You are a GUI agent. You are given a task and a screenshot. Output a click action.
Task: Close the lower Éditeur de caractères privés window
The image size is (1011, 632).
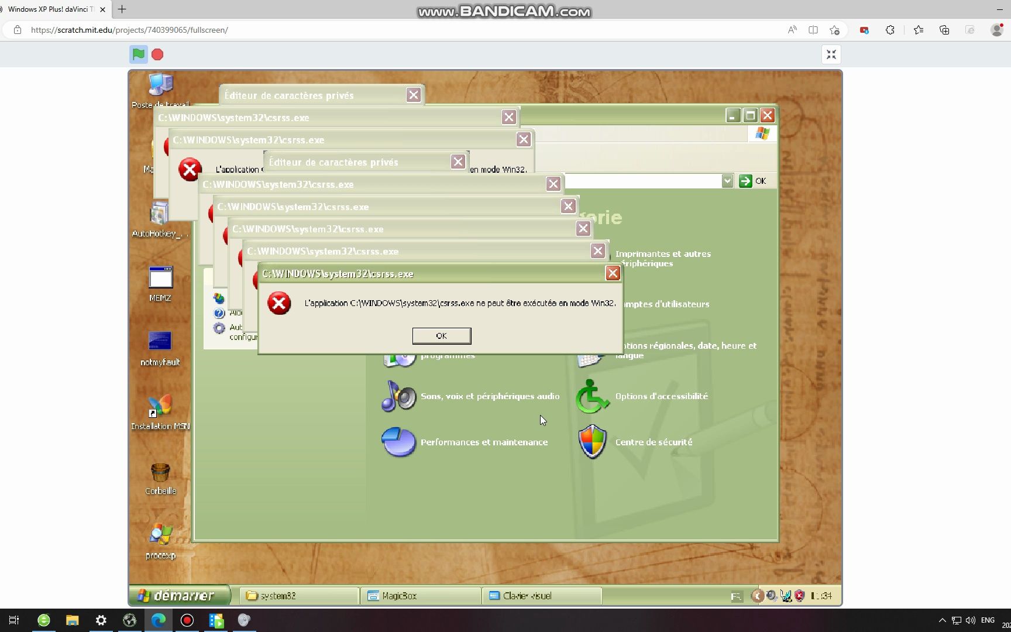[458, 162]
